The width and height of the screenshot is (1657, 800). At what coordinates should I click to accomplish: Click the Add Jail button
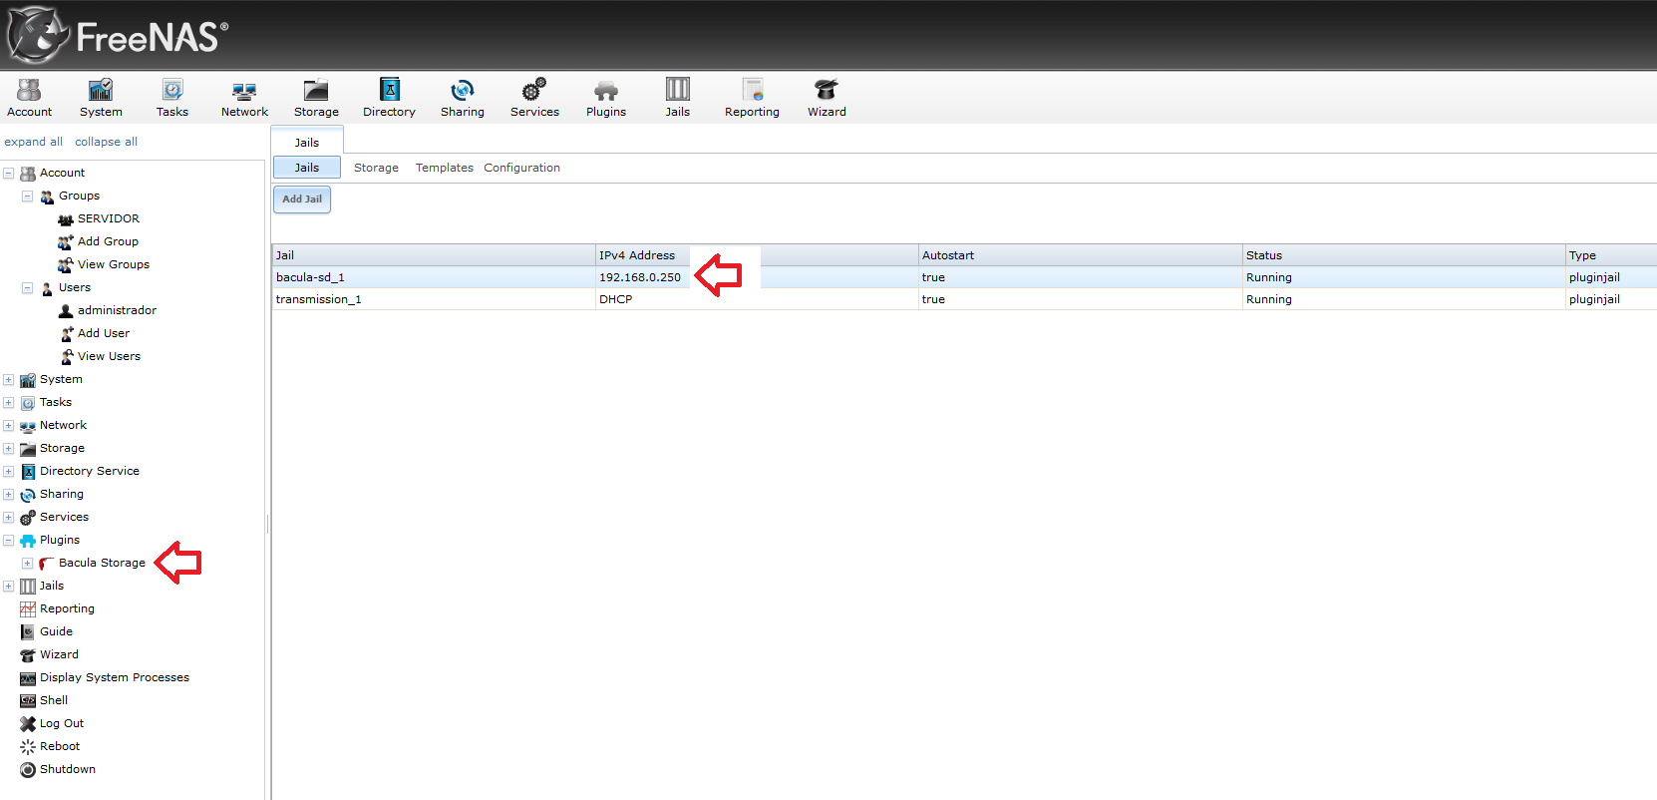302,199
